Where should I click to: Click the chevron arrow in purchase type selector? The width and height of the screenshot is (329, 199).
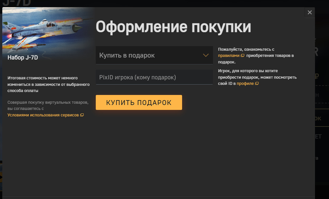click(206, 55)
